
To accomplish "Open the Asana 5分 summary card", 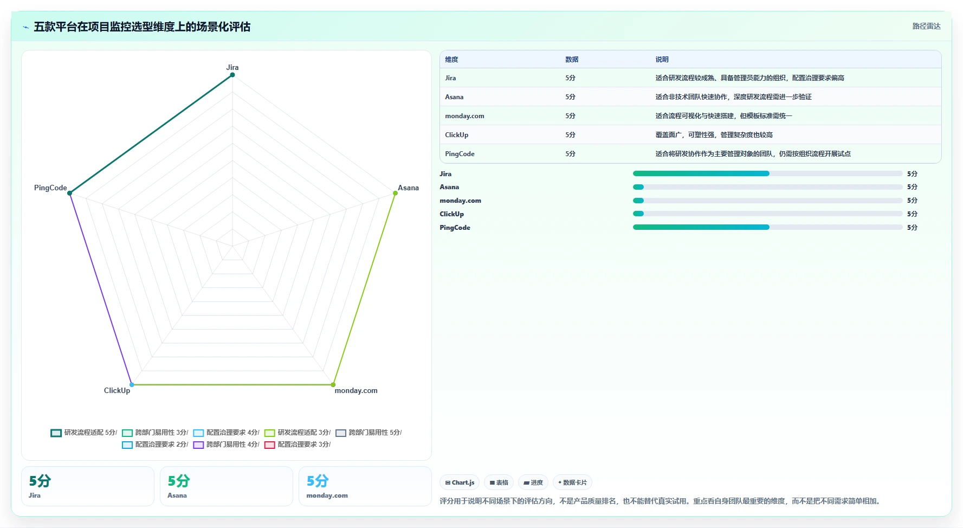I will [227, 486].
